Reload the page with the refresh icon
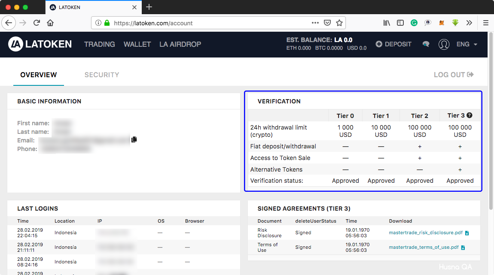Screen dimensions: 494x275 [x=37, y=23]
